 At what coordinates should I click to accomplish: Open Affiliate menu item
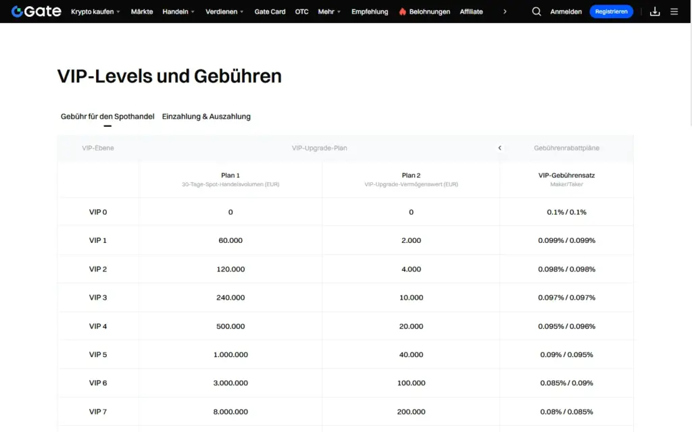point(471,11)
